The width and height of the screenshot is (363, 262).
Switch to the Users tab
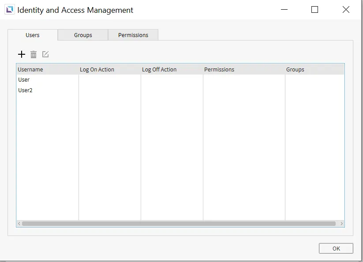click(33, 35)
